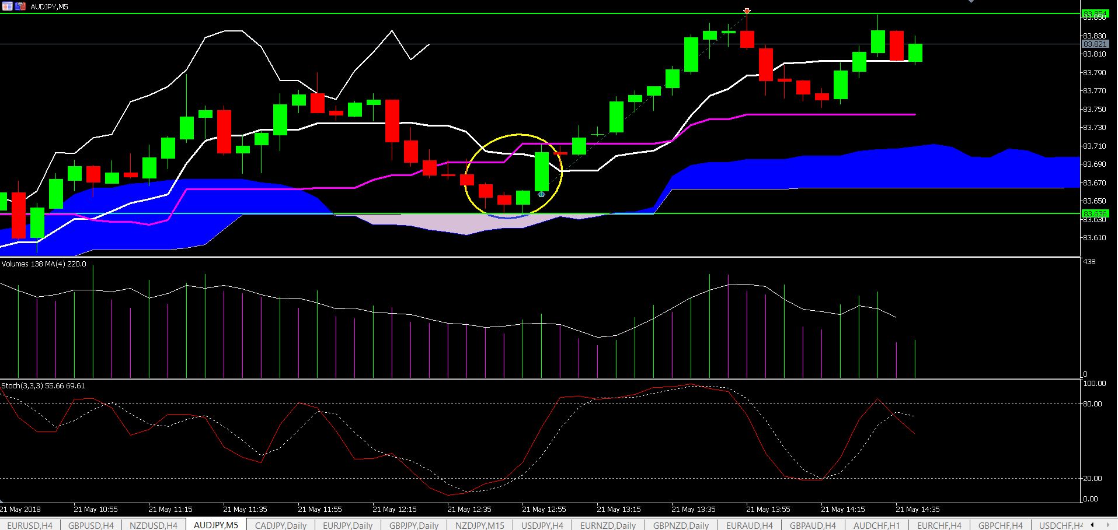Click the Volumes 138 MA(4) indicator label
1118x530 pixels.
tap(44, 264)
